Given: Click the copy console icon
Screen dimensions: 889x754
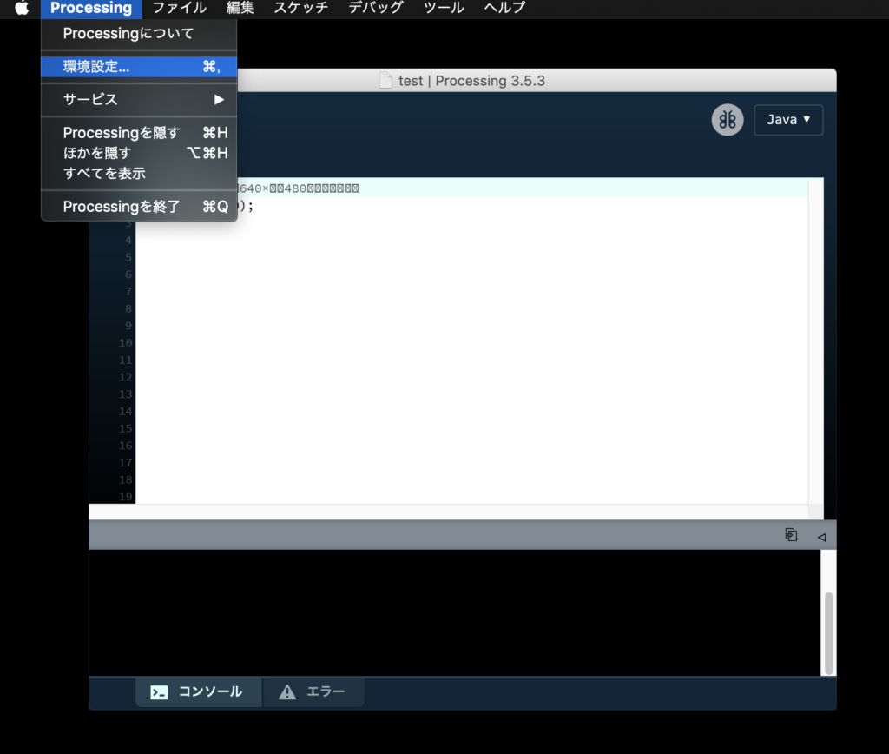Looking at the screenshot, I should point(791,534).
